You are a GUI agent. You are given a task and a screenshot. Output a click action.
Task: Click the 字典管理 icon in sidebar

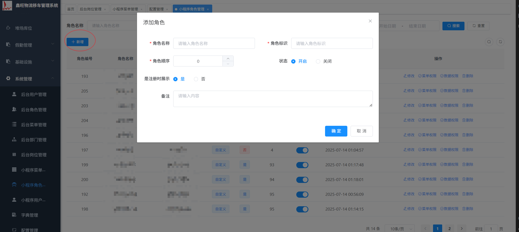(x=14, y=215)
